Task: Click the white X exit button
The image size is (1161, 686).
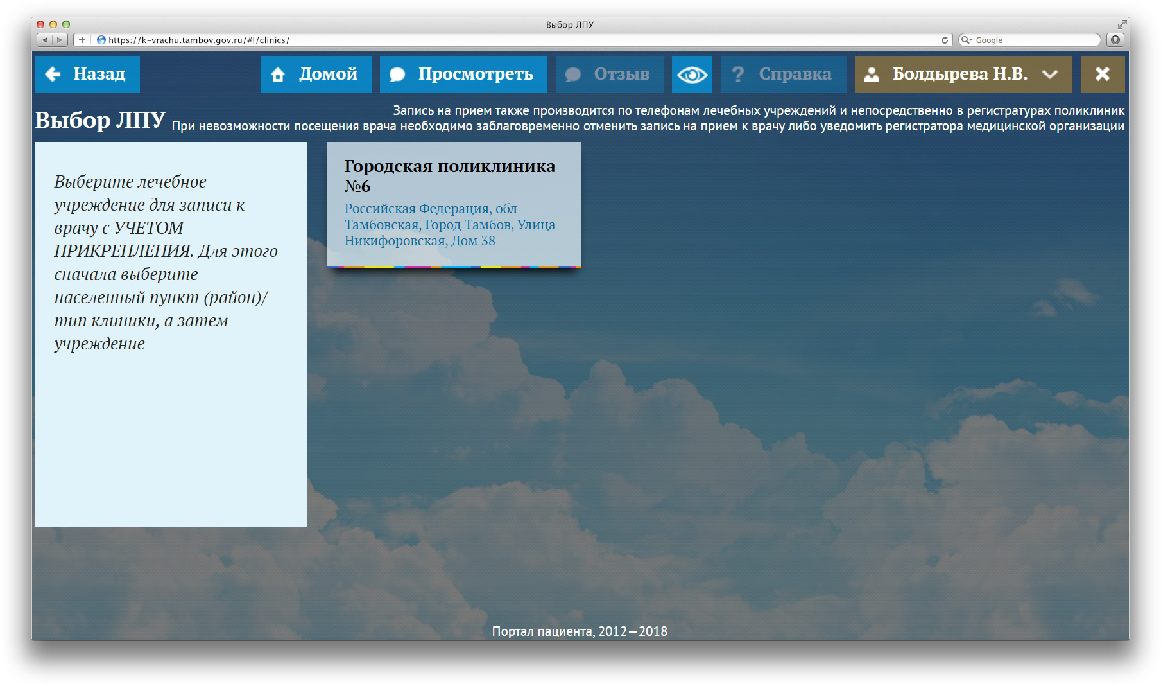Action: (1103, 75)
